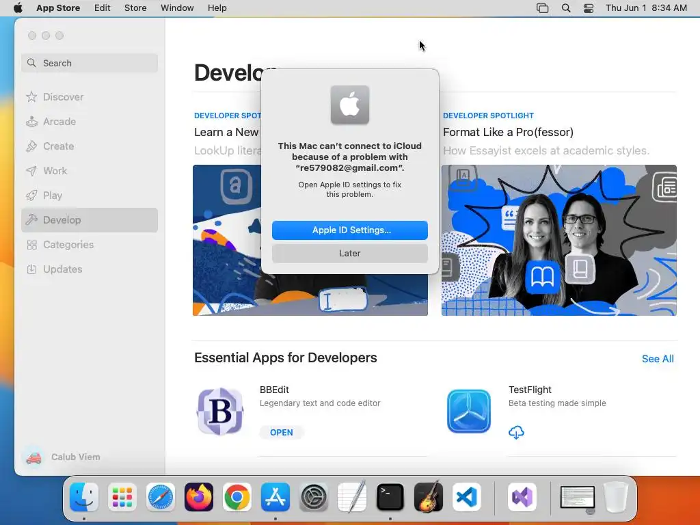Click the TestFlight app name
Image resolution: width=700 pixels, height=525 pixels.
click(530, 390)
